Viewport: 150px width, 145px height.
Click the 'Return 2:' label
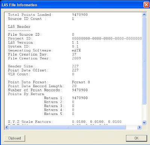pos(54,102)
